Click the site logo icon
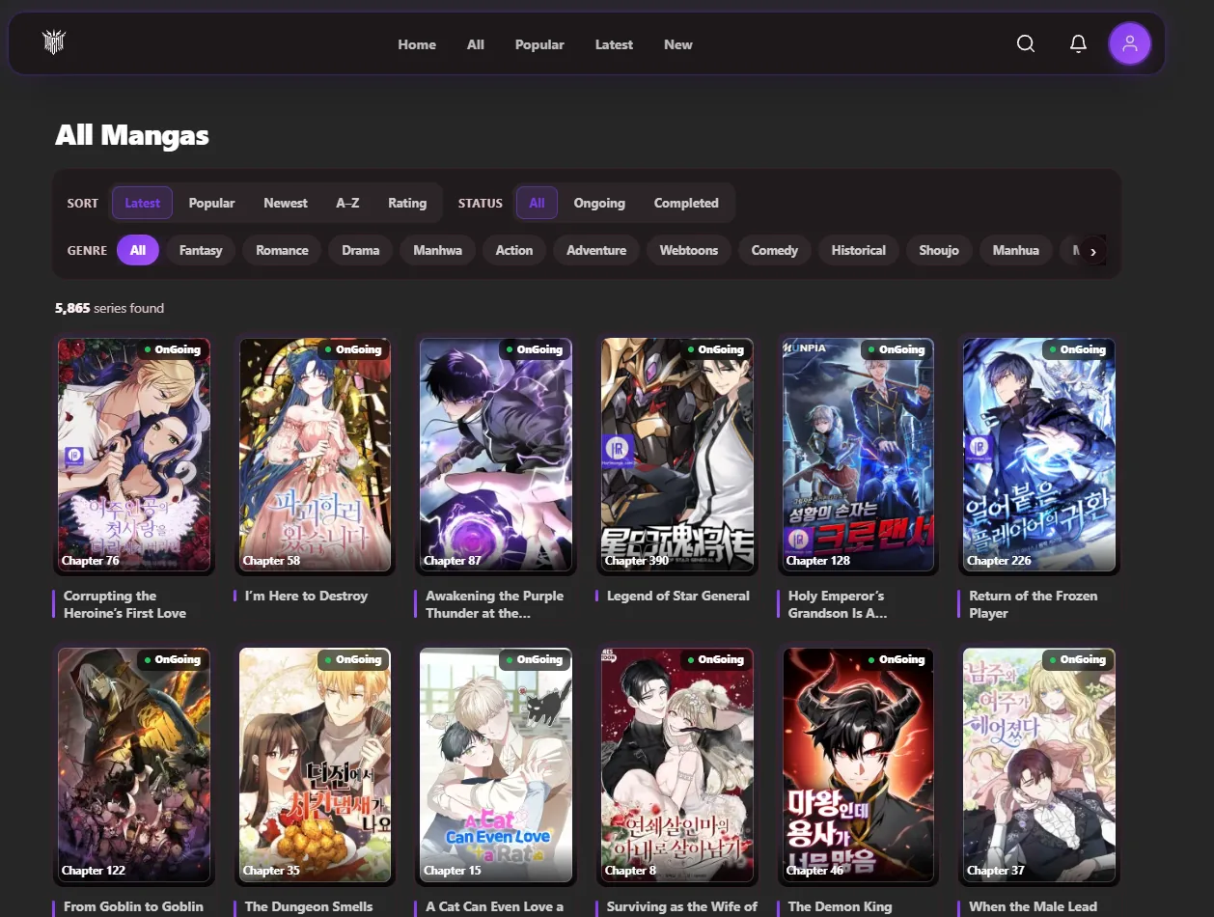Image resolution: width=1214 pixels, height=917 pixels. tap(54, 43)
